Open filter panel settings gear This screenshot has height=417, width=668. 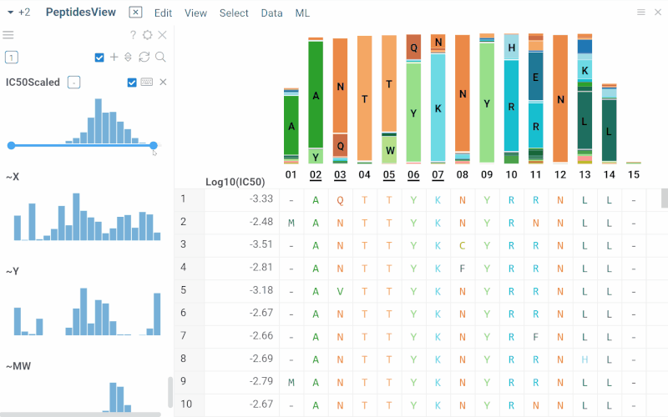click(x=148, y=35)
